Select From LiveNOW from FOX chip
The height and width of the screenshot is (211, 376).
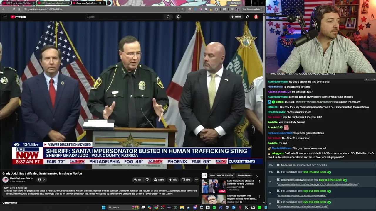222,176
